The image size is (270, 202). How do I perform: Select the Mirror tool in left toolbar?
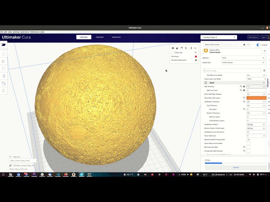click(x=4, y=76)
